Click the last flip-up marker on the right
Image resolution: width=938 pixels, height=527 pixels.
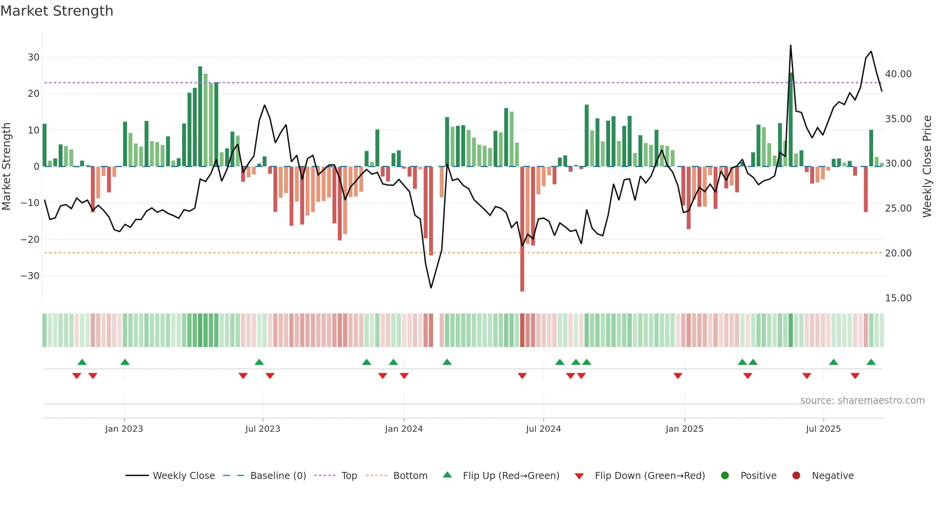point(871,362)
